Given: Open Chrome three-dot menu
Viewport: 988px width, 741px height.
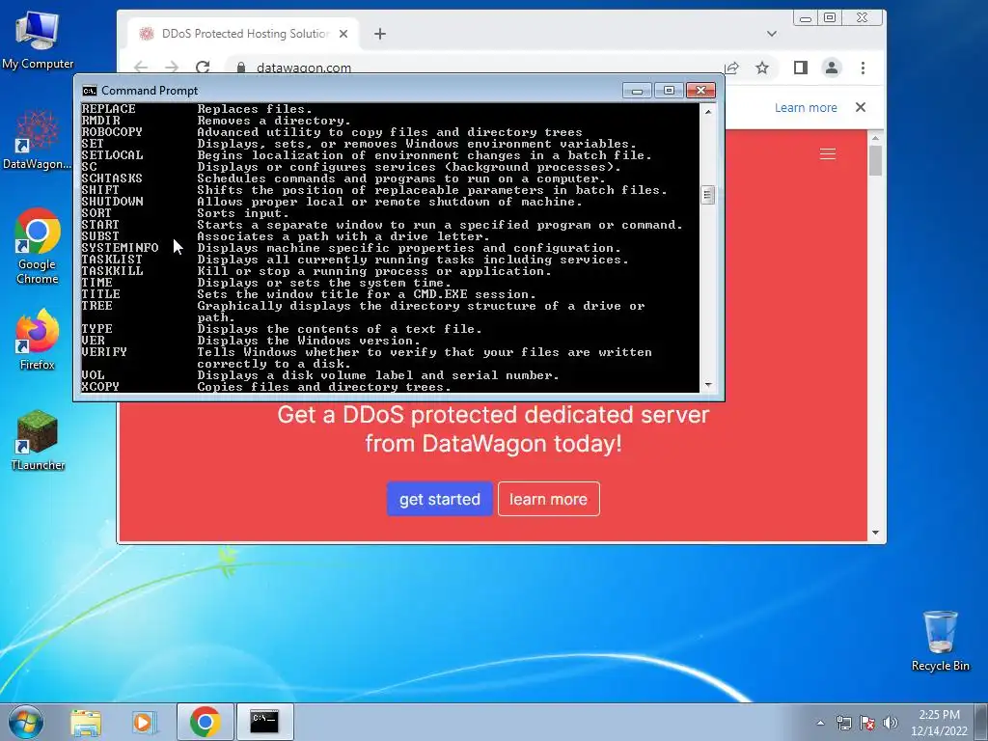Looking at the screenshot, I should pyautogui.click(x=863, y=68).
